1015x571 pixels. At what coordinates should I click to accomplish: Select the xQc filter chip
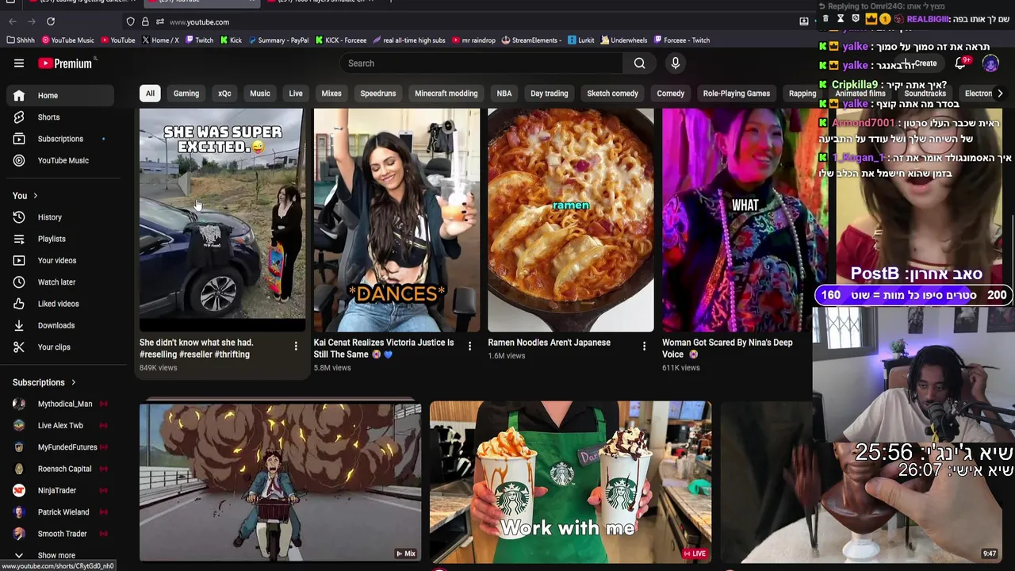[x=224, y=94]
